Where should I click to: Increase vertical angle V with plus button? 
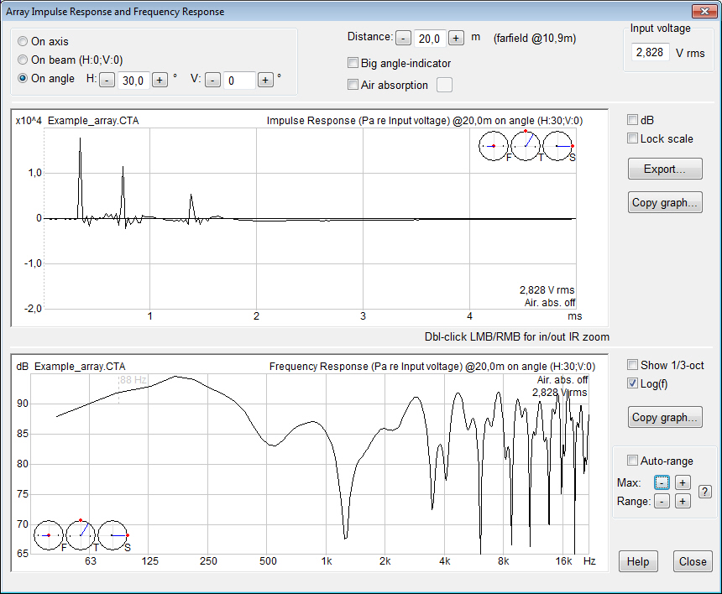(x=265, y=80)
